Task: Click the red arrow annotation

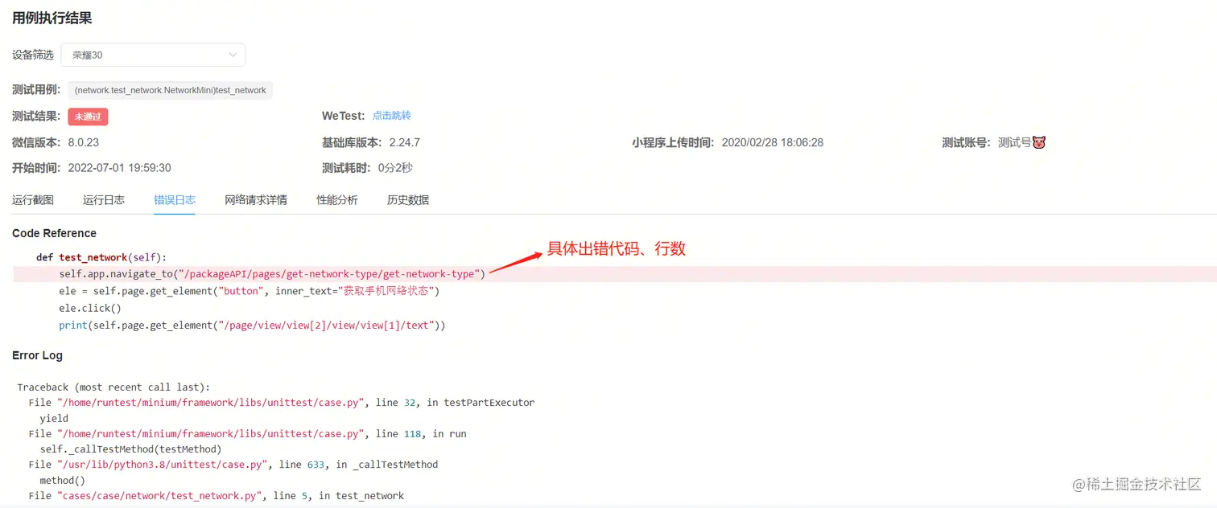Action: click(516, 263)
